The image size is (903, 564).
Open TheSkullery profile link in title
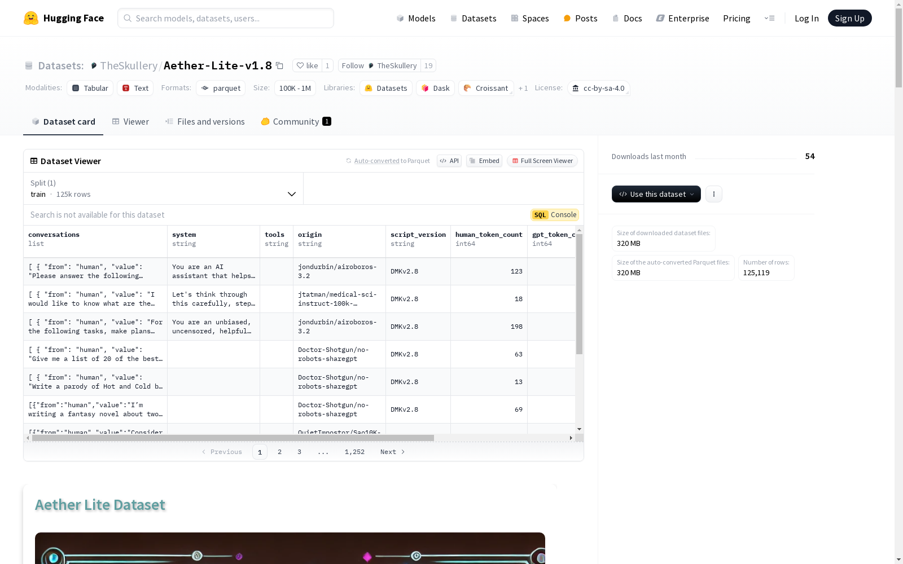tap(129, 65)
